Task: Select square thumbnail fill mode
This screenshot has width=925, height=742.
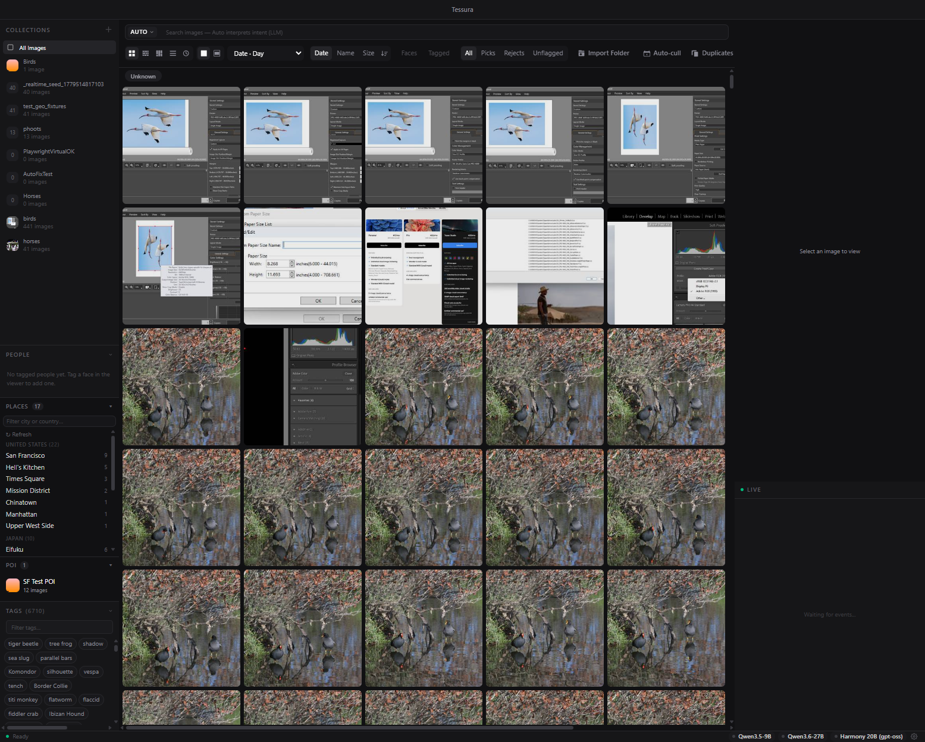Action: [x=204, y=54]
